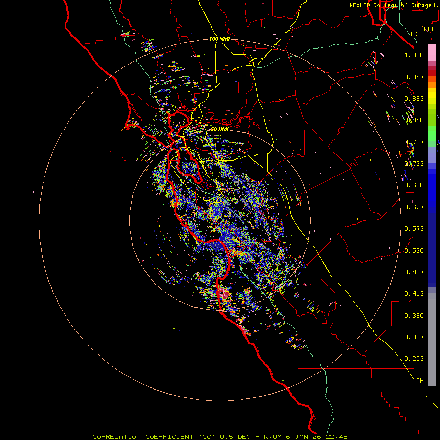Select the 0.840 legend value
Viewport: 440px width, 440px height.
[414, 120]
